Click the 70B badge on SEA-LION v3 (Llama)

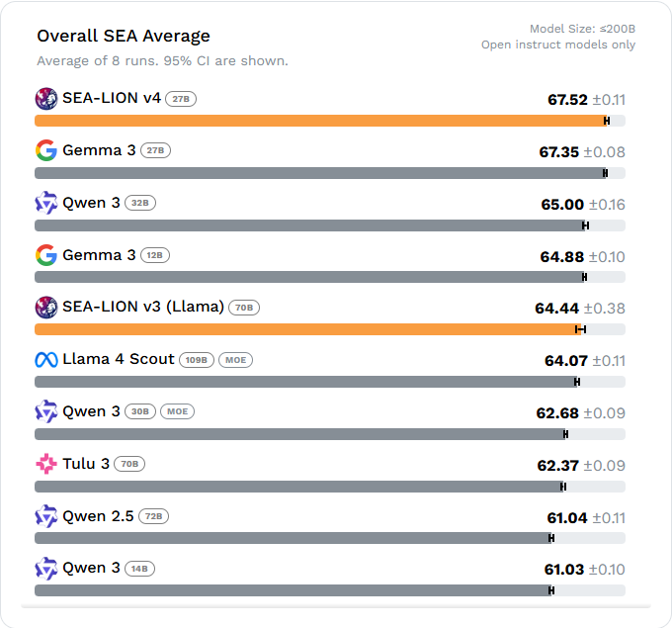pos(243,308)
